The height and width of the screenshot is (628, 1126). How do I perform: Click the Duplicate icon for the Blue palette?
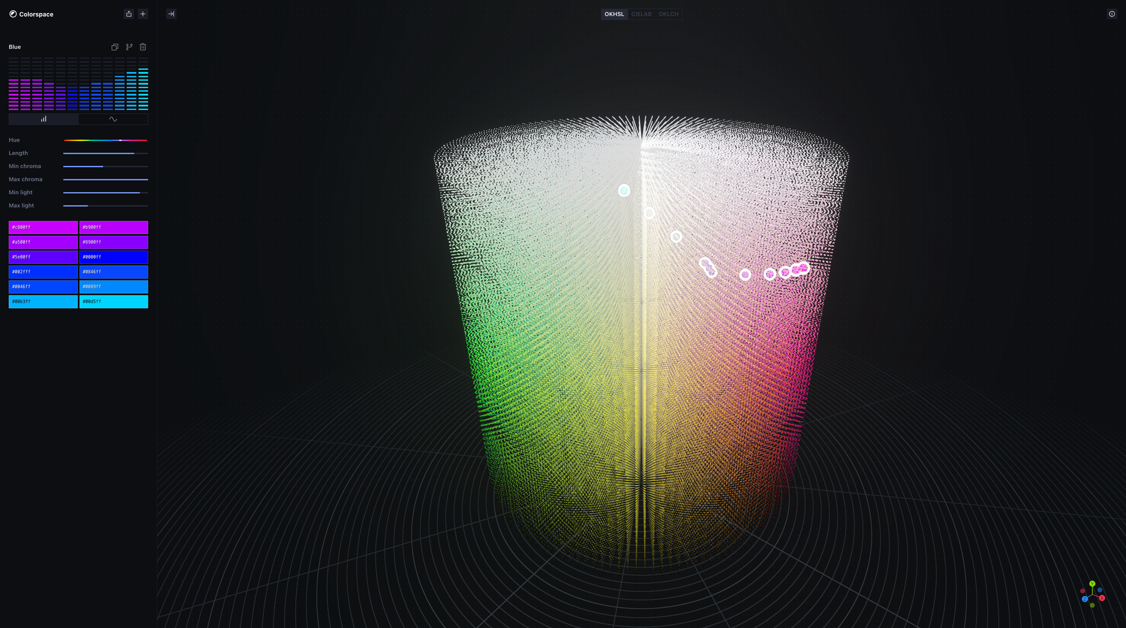click(115, 47)
